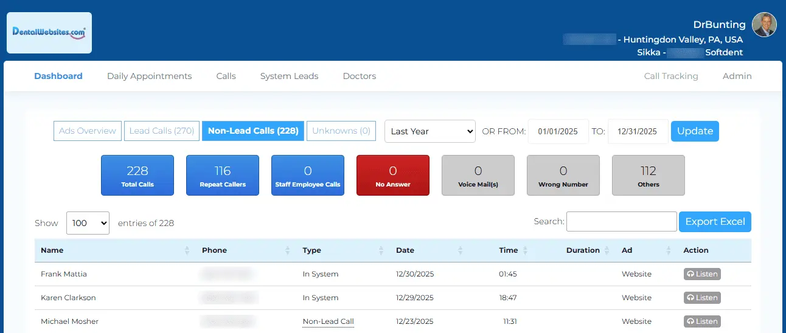
Task: Click Website ad in Michael Mosher row
Action: pyautogui.click(x=636, y=321)
